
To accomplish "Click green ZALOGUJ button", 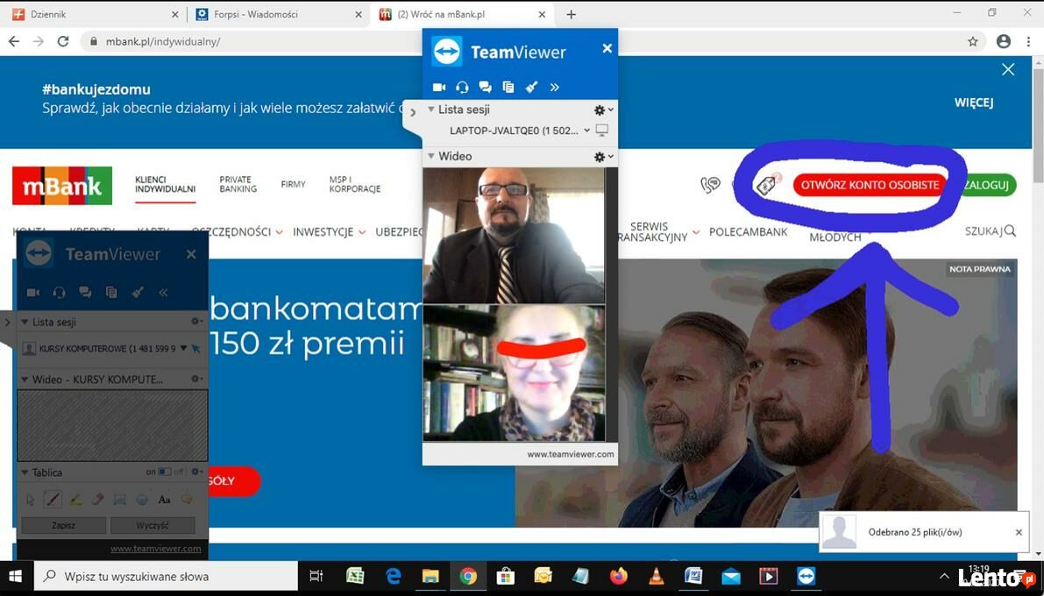I will pyautogui.click(x=989, y=185).
